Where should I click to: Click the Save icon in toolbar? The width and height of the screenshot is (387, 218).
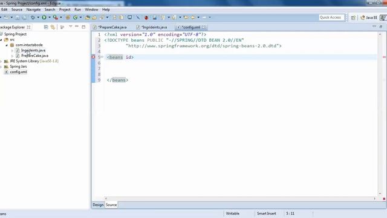pyautogui.click(x=18, y=18)
